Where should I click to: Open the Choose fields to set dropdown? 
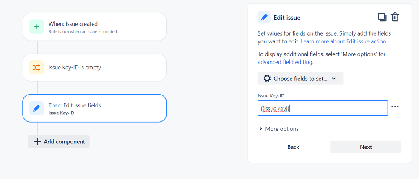click(x=300, y=79)
